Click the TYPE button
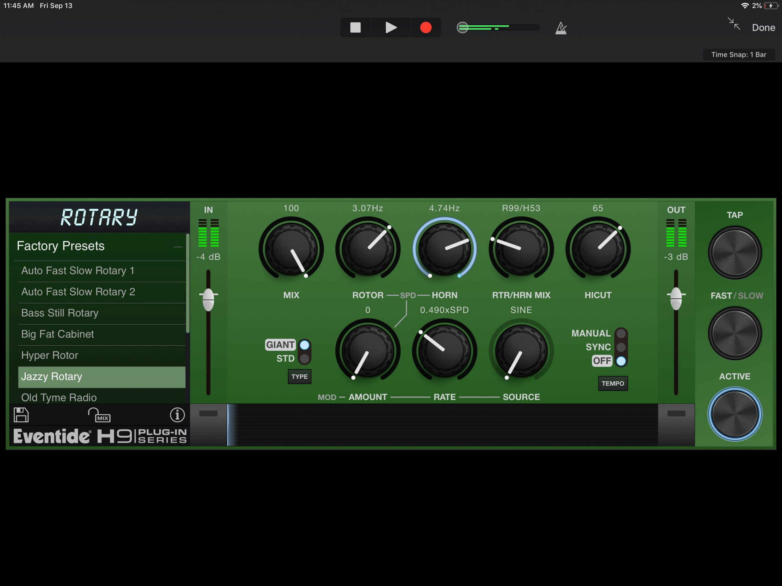The width and height of the screenshot is (782, 586). click(299, 377)
